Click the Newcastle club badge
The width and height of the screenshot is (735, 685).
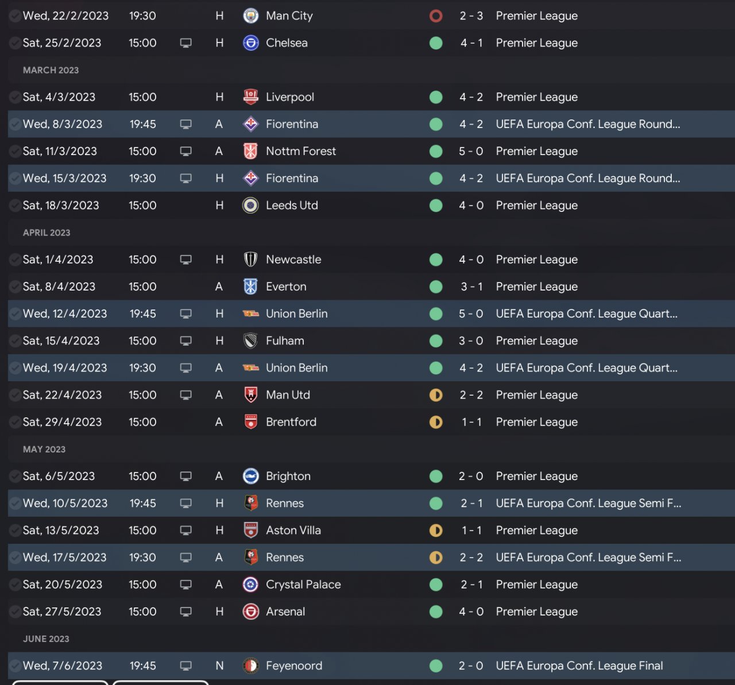click(251, 260)
